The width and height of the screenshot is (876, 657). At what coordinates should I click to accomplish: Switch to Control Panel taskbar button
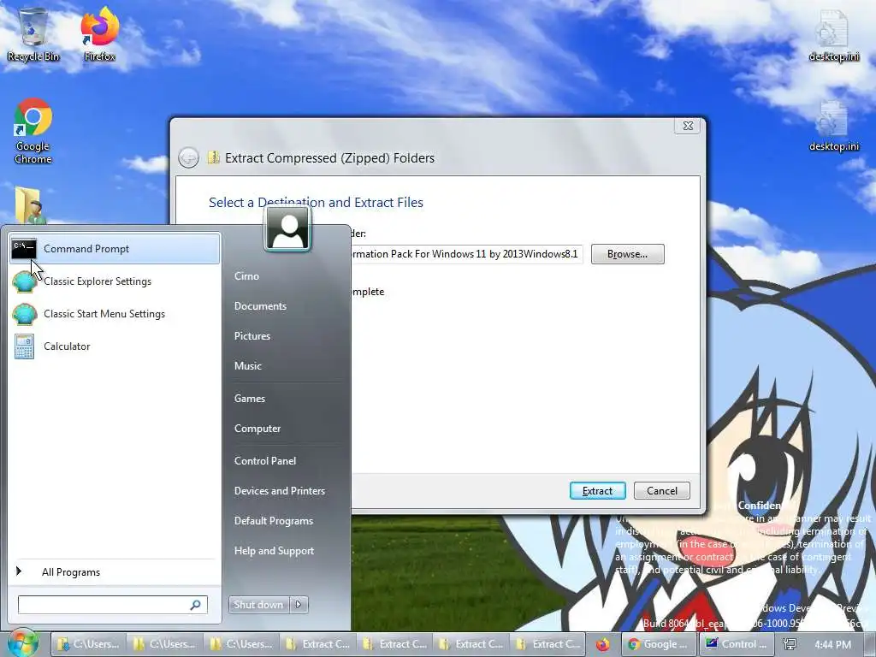[737, 644]
